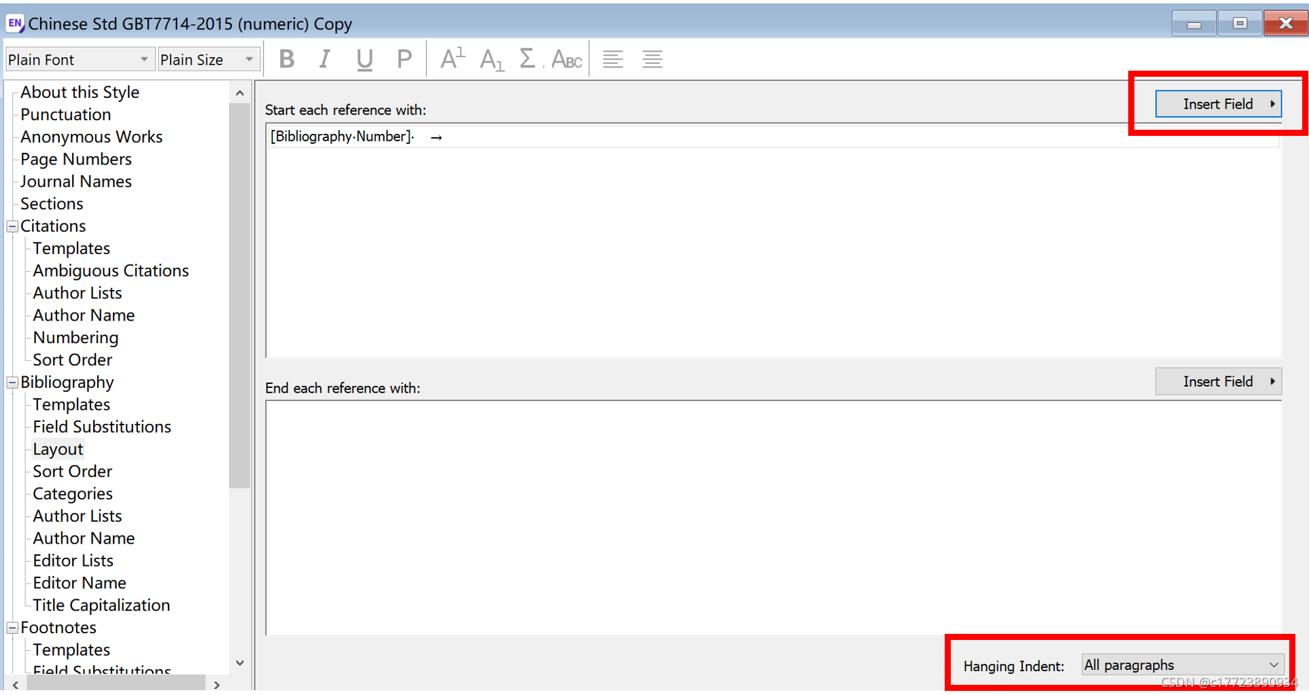Collapse the Footnotes tree node
This screenshot has width=1309, height=695.
click(x=12, y=628)
